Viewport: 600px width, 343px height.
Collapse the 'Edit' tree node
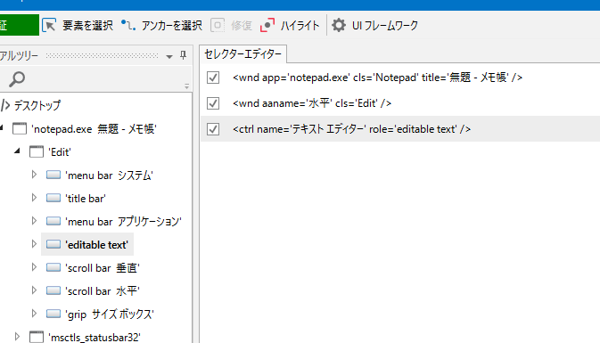click(17, 151)
